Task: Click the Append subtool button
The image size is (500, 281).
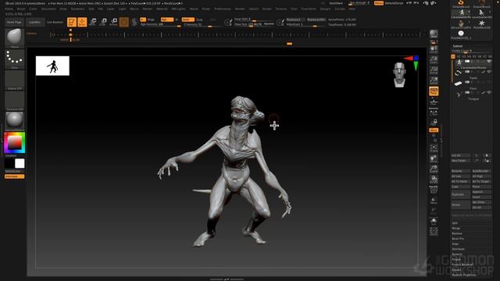Action: [481, 192]
